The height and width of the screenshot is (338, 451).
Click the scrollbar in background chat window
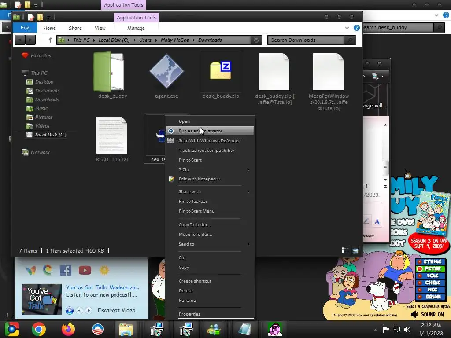pyautogui.click(x=385, y=168)
